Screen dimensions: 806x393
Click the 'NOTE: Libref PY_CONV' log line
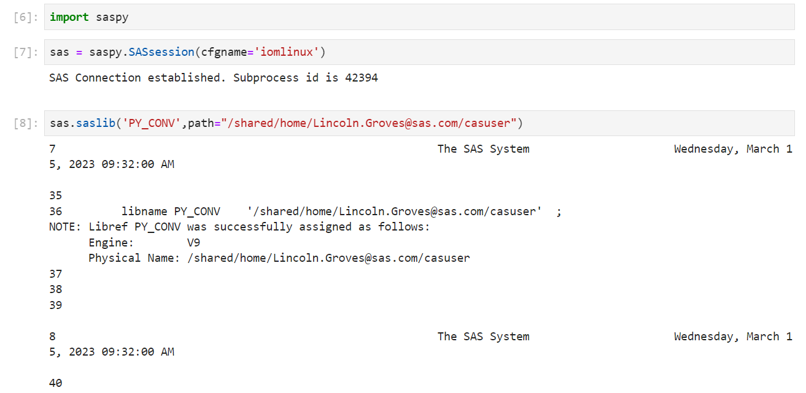(x=239, y=227)
